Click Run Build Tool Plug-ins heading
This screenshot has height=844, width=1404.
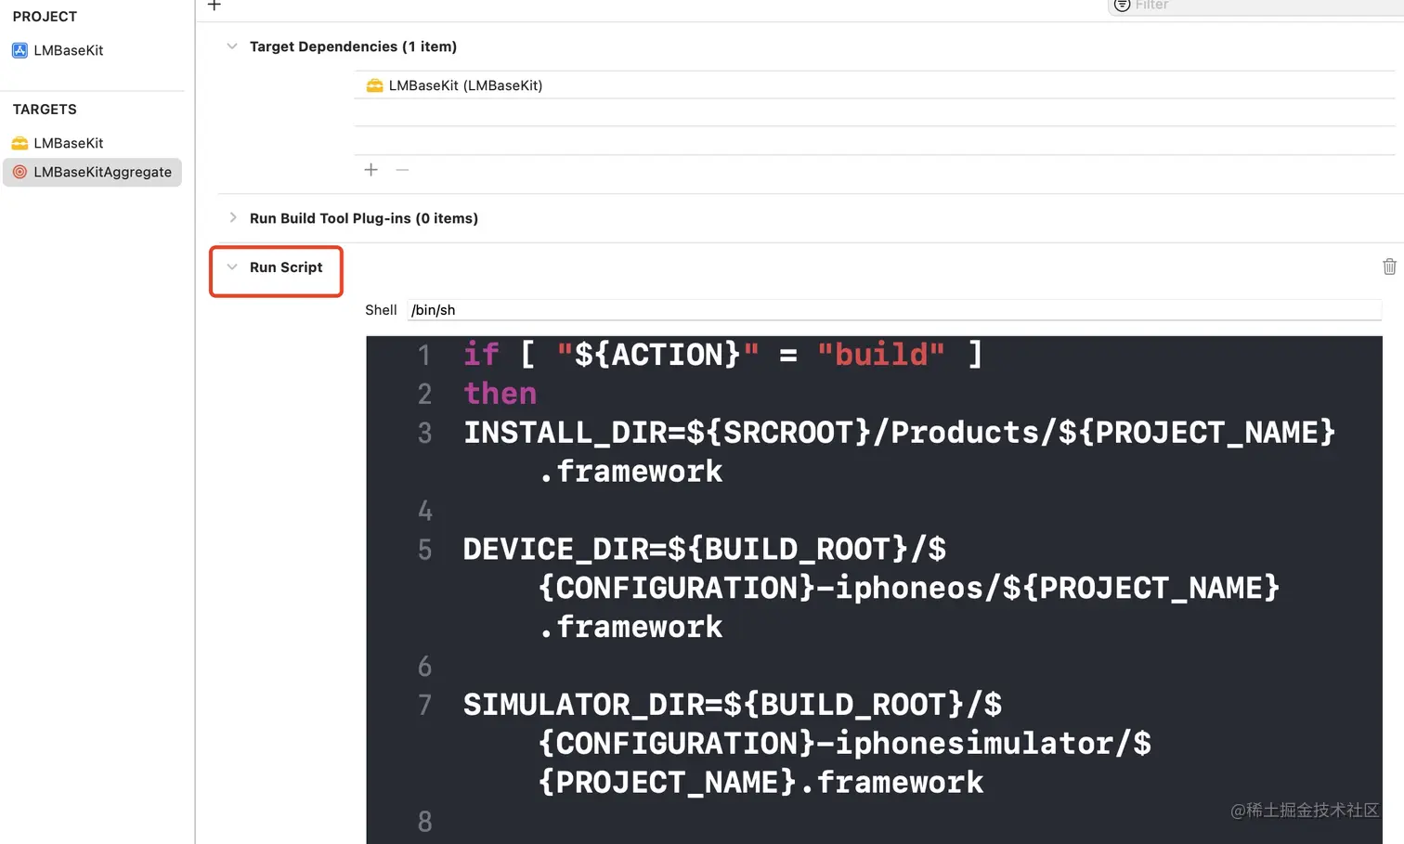(364, 218)
